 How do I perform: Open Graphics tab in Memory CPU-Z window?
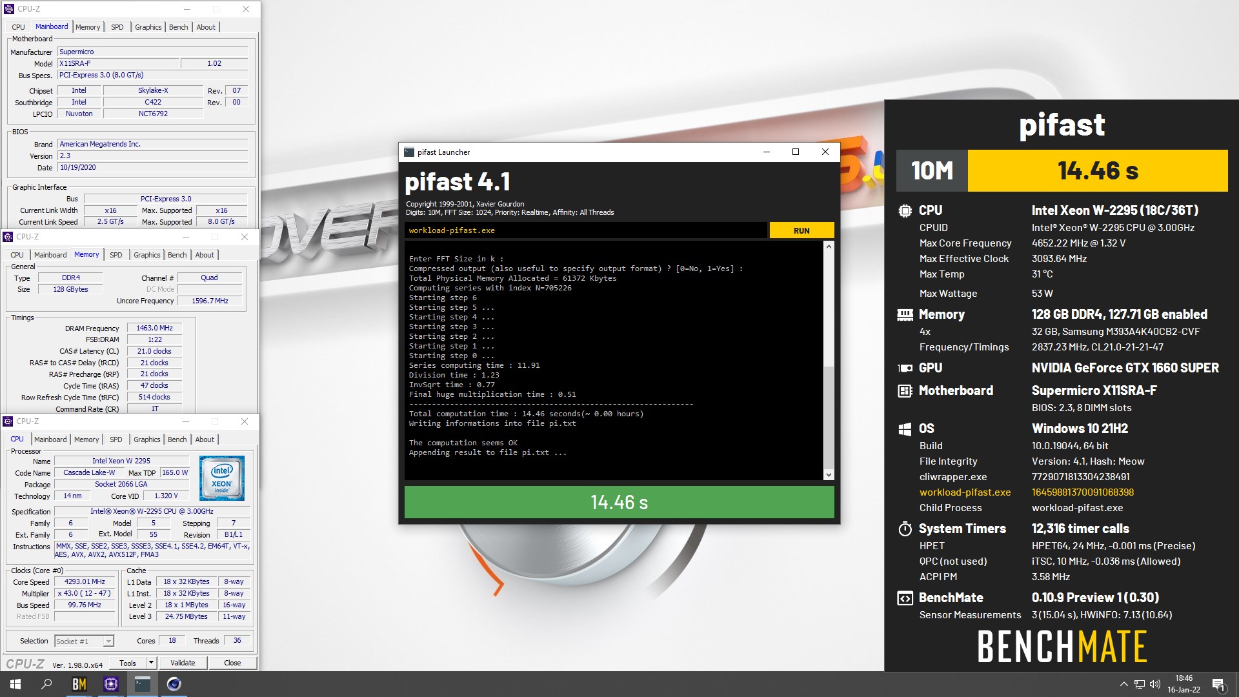[x=147, y=255]
